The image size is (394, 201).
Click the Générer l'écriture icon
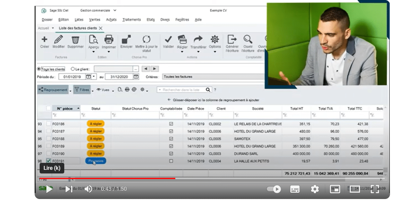point(232,39)
